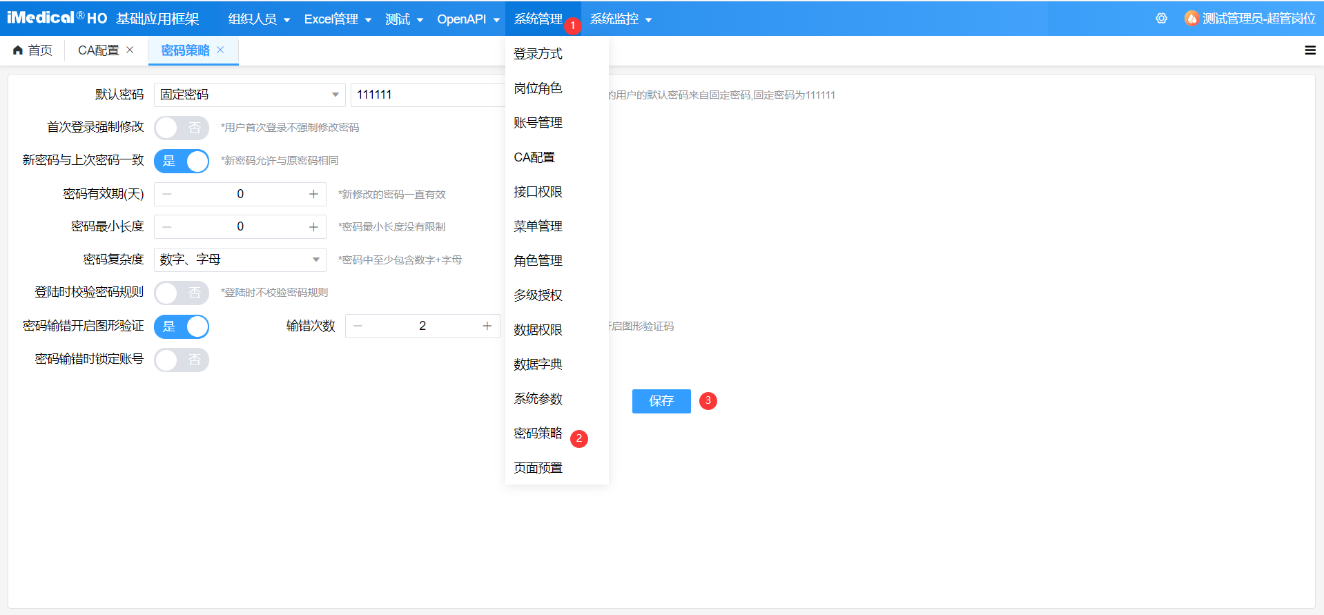Click the user avatar flame icon

pos(1191,19)
